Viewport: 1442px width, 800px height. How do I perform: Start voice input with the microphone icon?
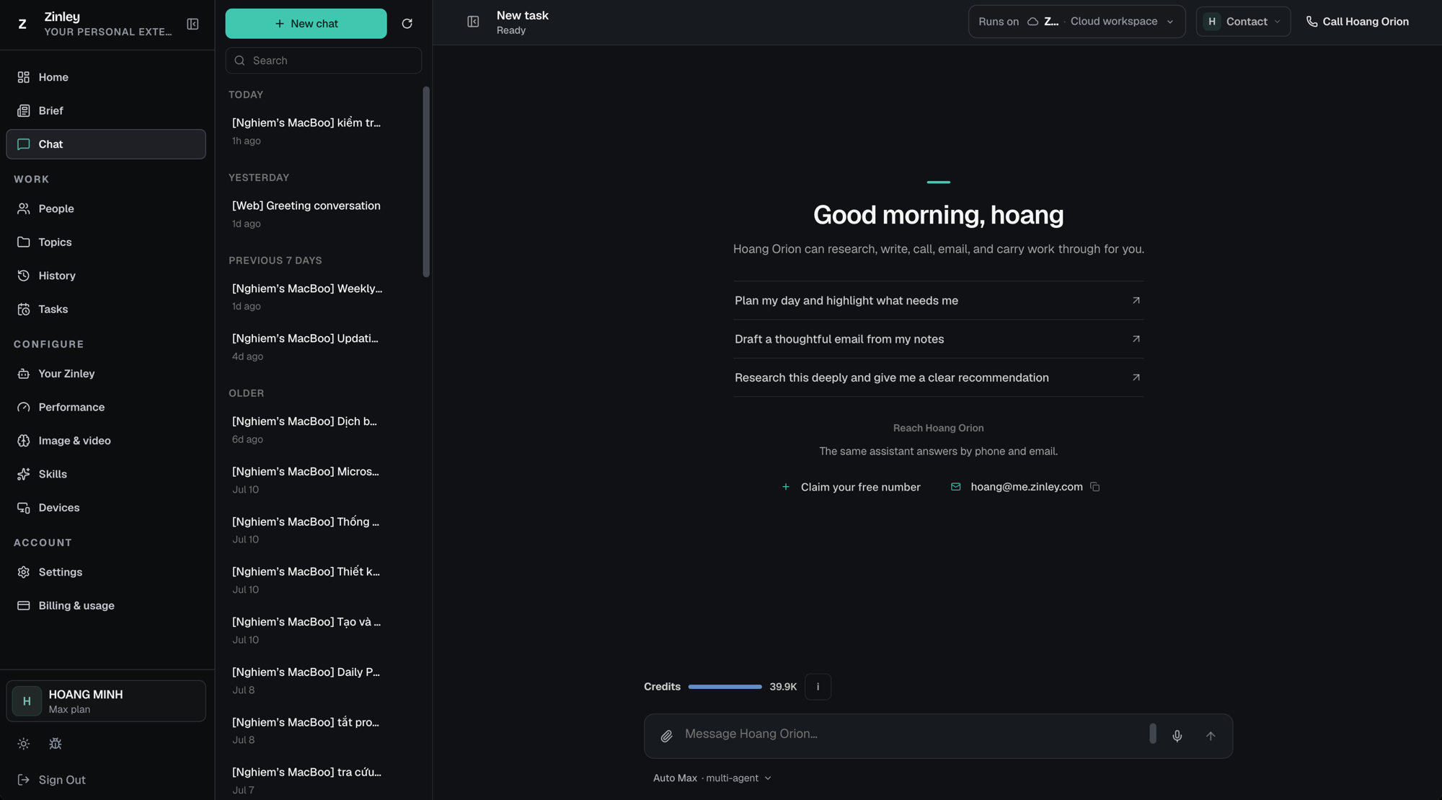(1177, 736)
